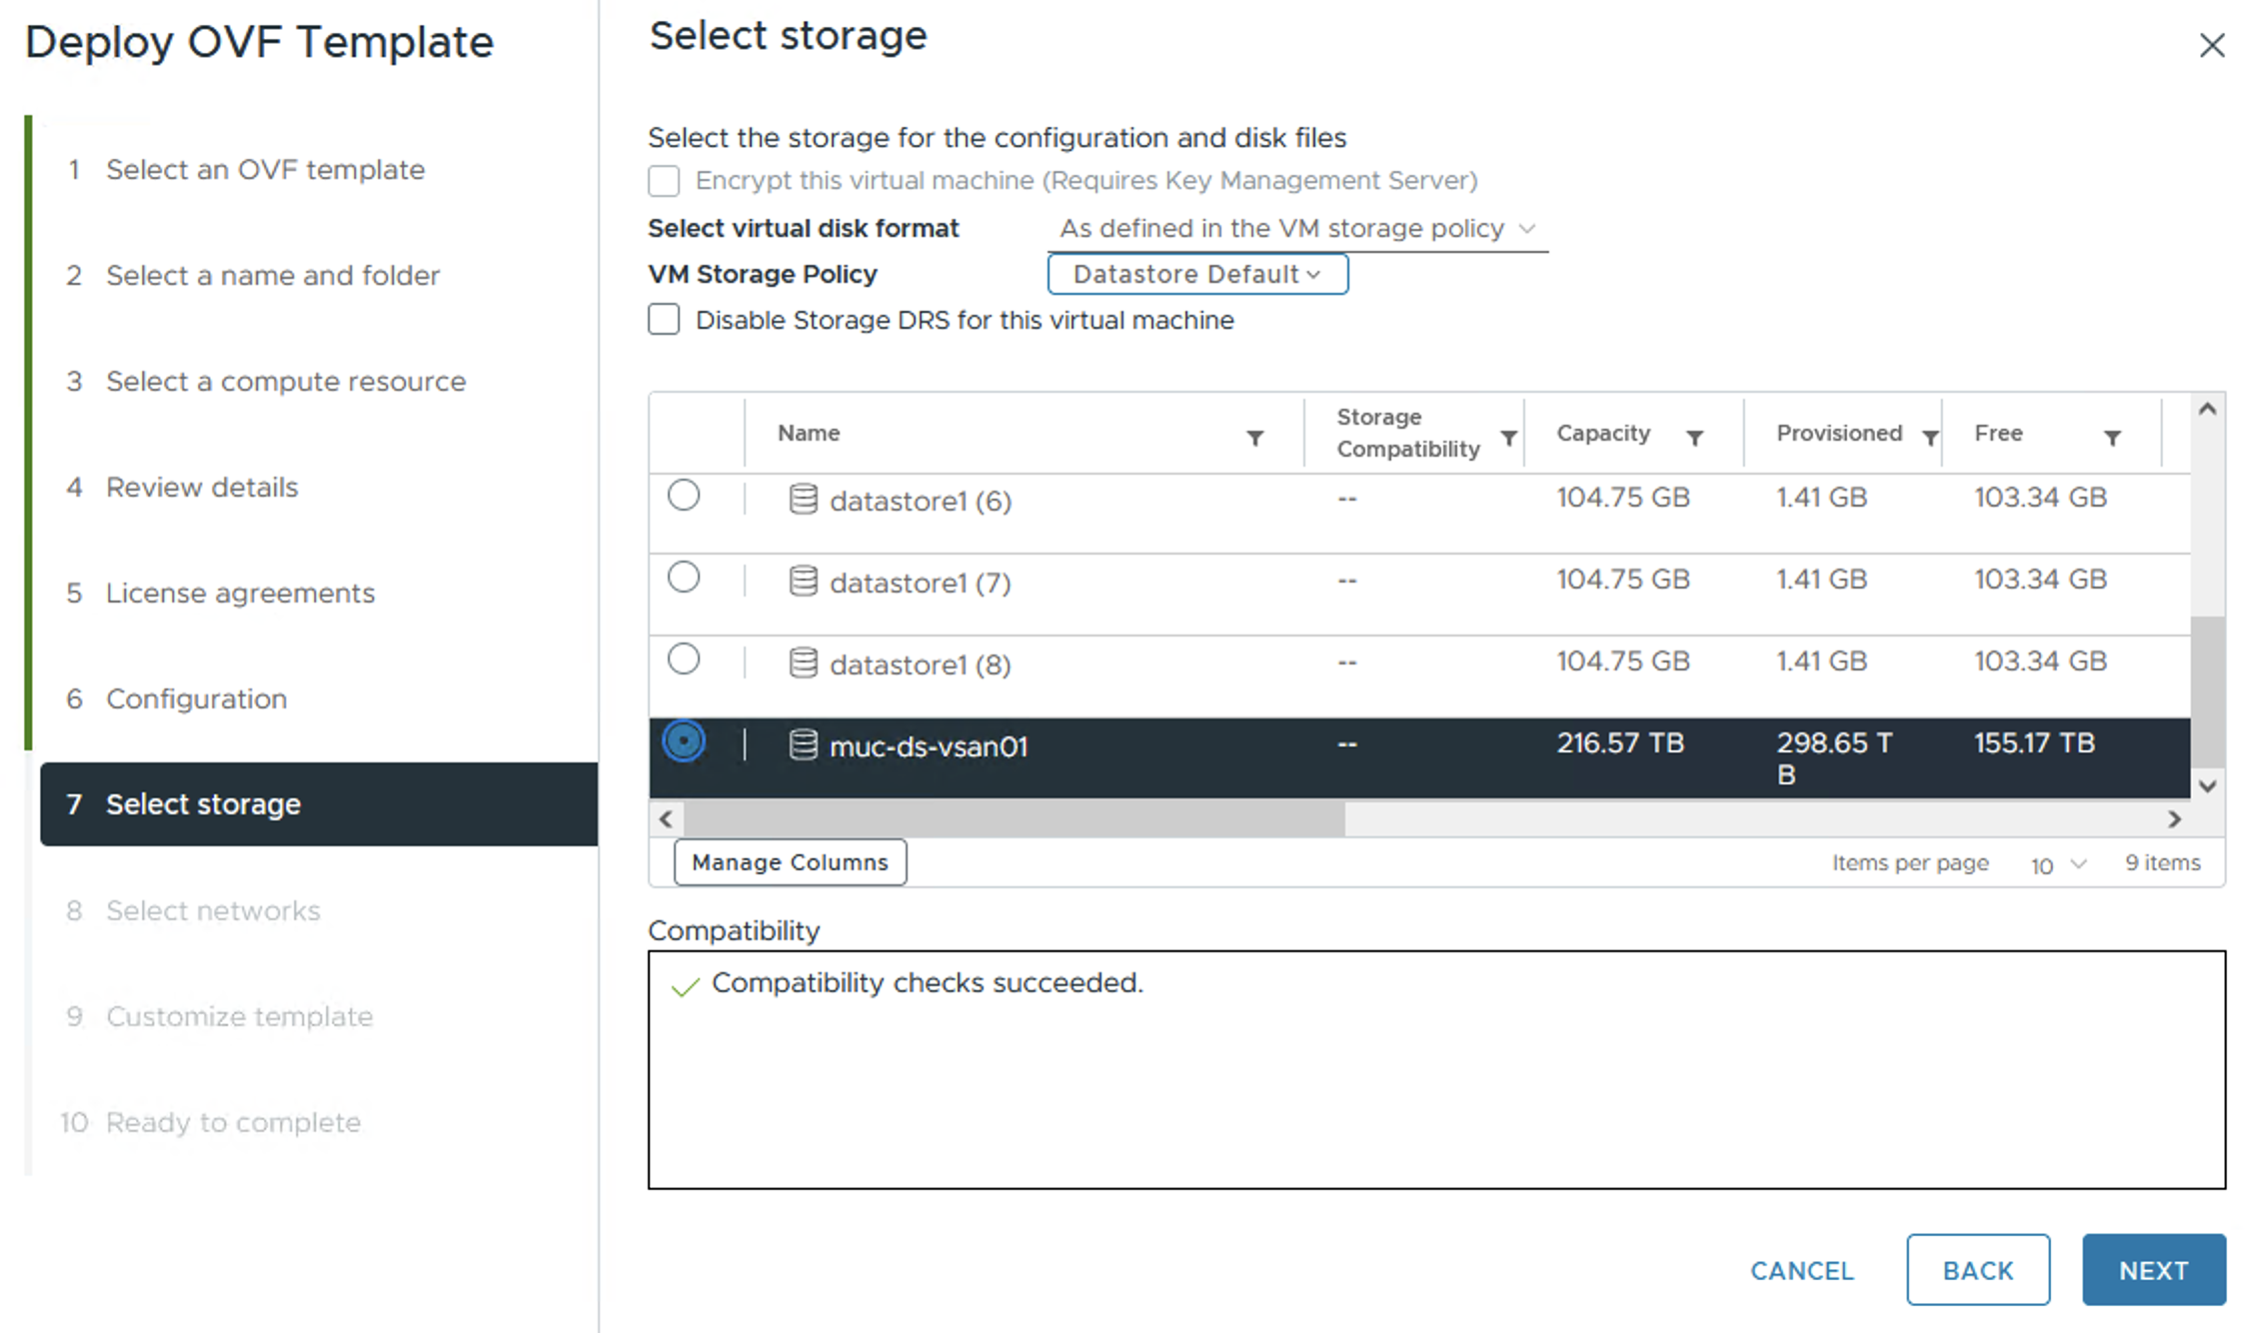Viewport: 2257px width, 1333px height.
Task: Select the datastore1 (7) radio button
Action: tap(684, 578)
